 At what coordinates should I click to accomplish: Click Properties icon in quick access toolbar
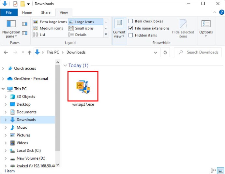(15, 4)
